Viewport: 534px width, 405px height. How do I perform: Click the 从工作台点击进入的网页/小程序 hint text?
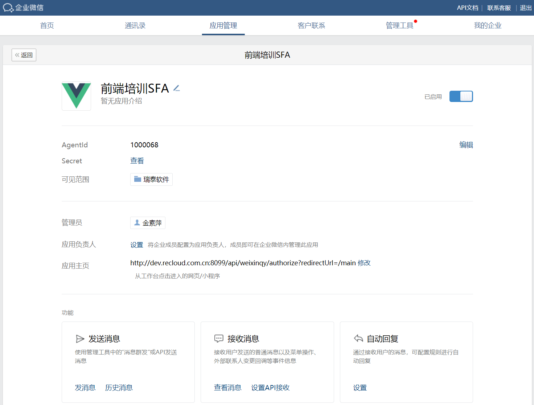tap(177, 276)
